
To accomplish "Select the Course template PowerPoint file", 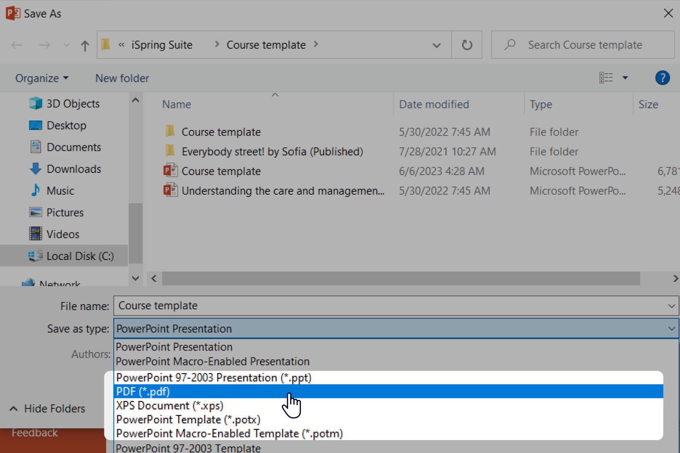I will (x=221, y=171).
